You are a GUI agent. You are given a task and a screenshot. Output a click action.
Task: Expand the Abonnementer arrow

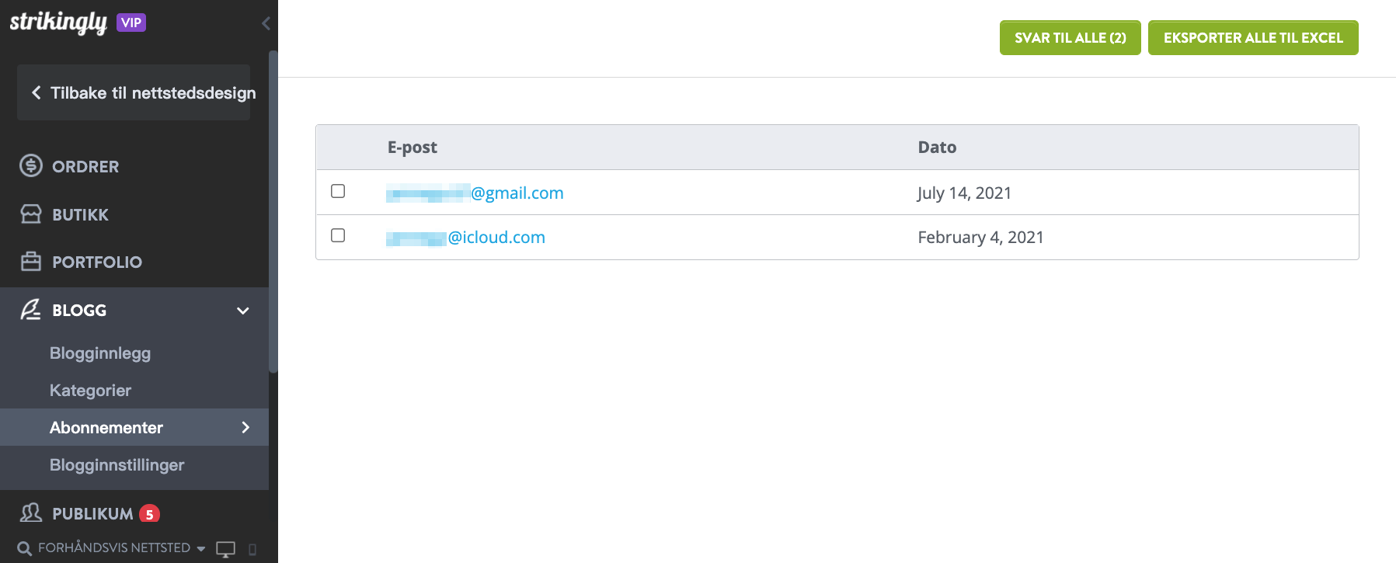(x=245, y=427)
